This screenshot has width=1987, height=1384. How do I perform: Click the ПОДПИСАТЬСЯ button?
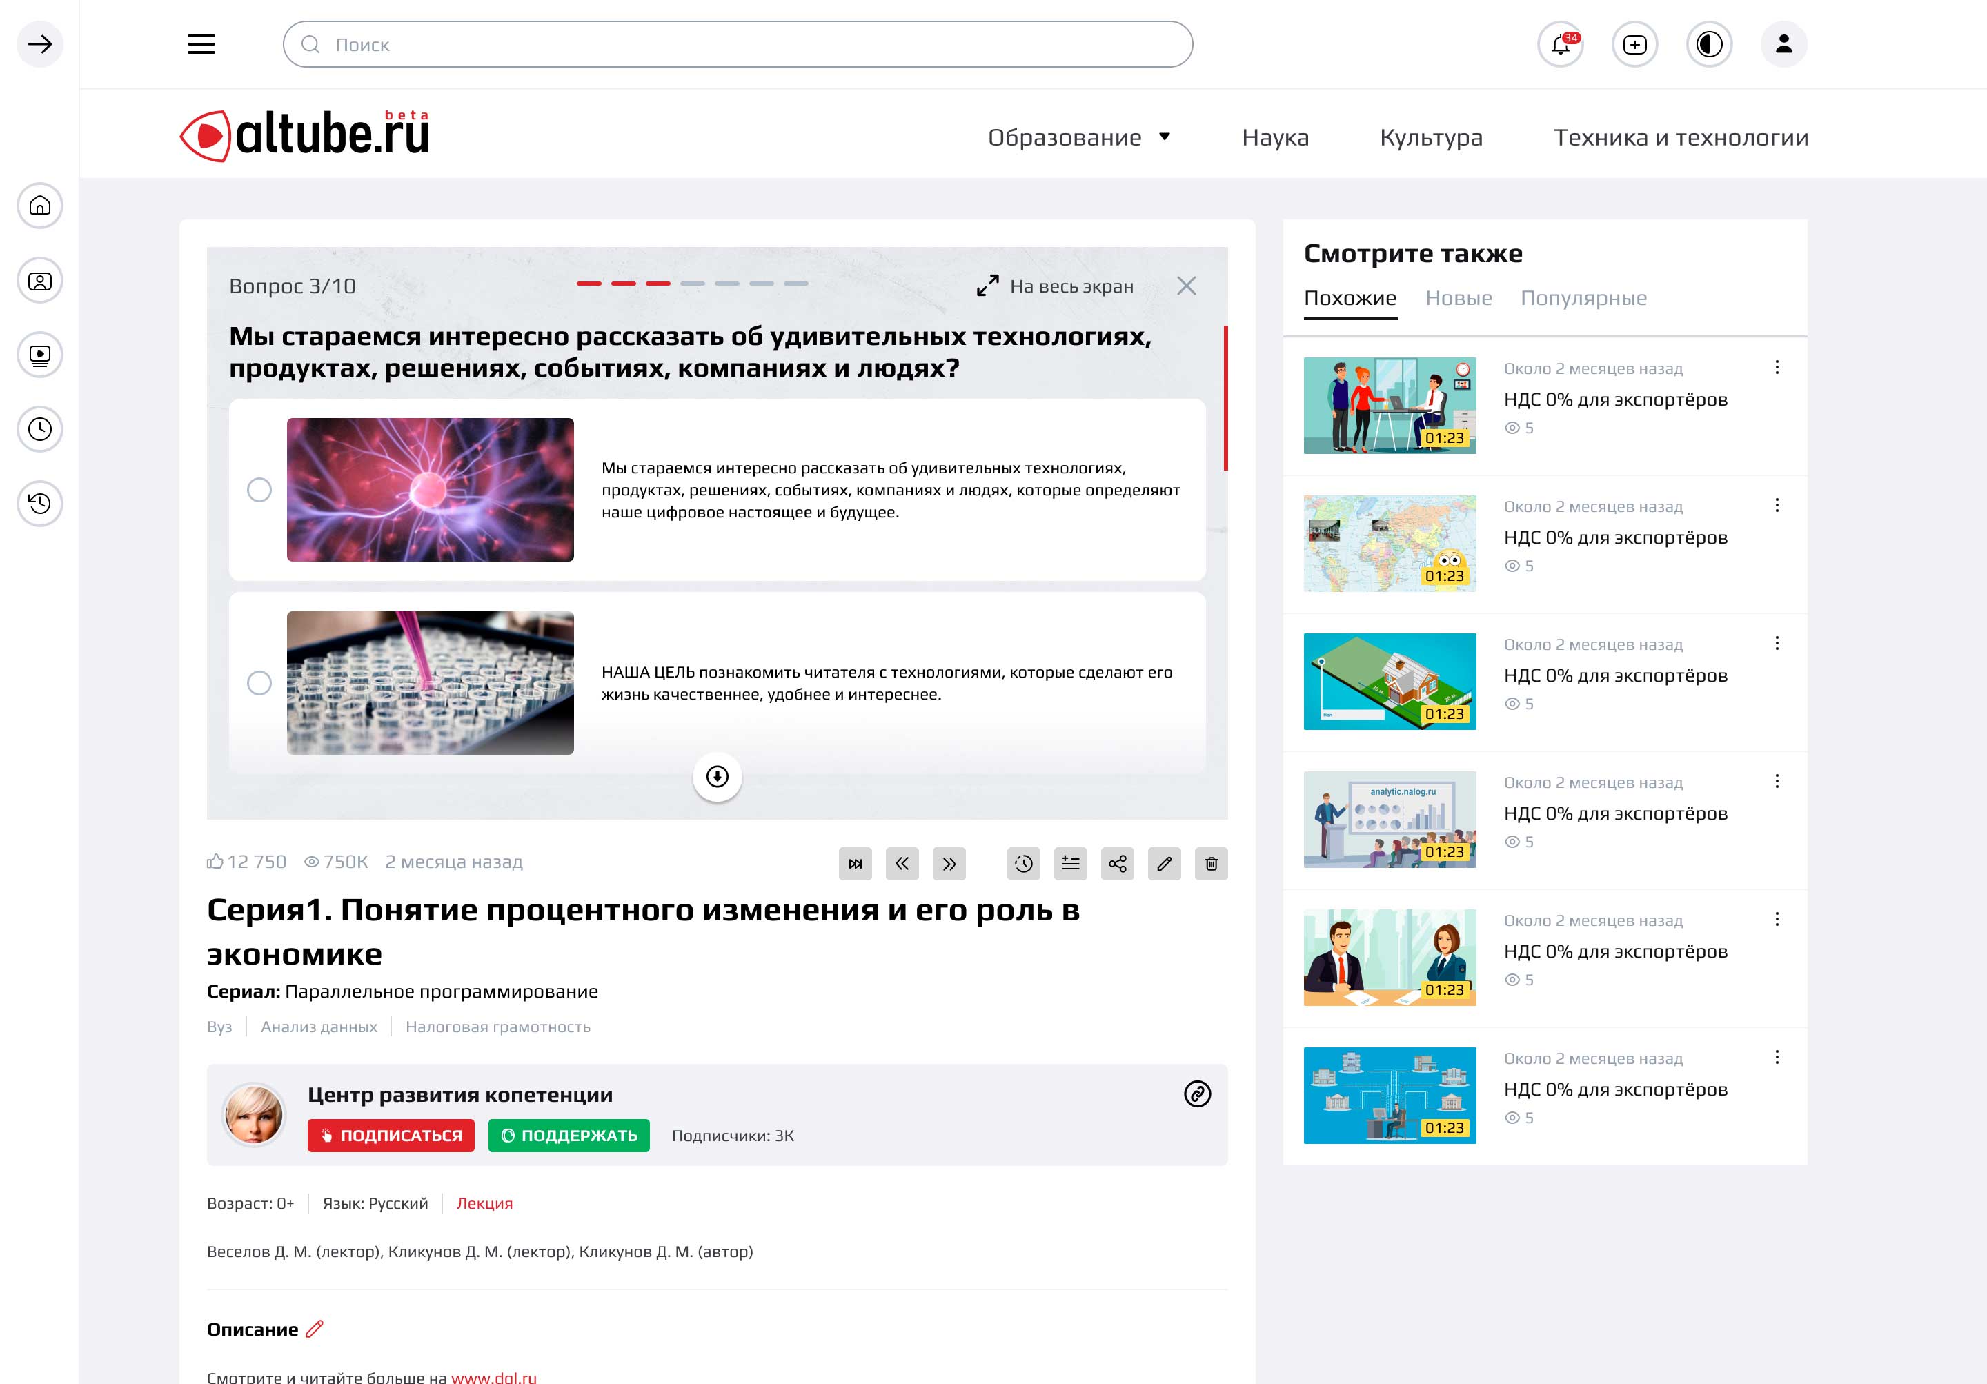pos(391,1136)
